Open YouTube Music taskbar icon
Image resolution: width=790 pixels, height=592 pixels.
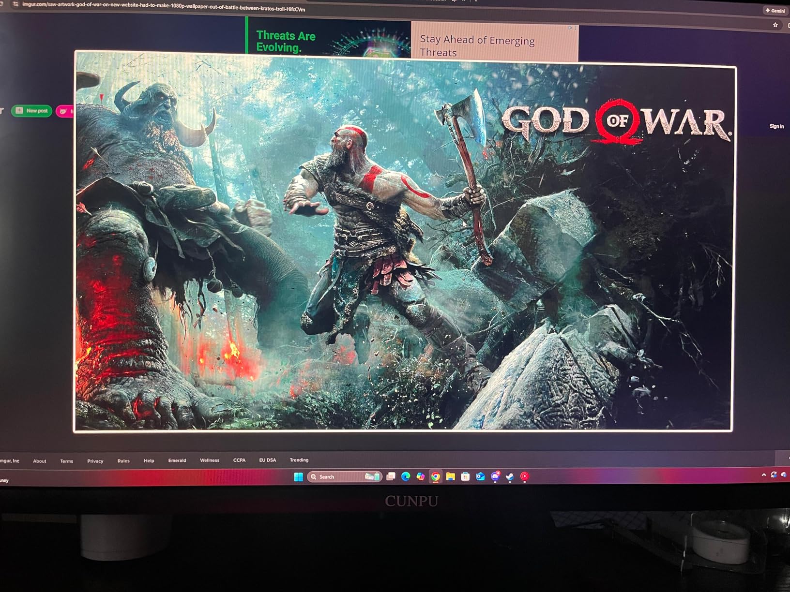tap(525, 477)
